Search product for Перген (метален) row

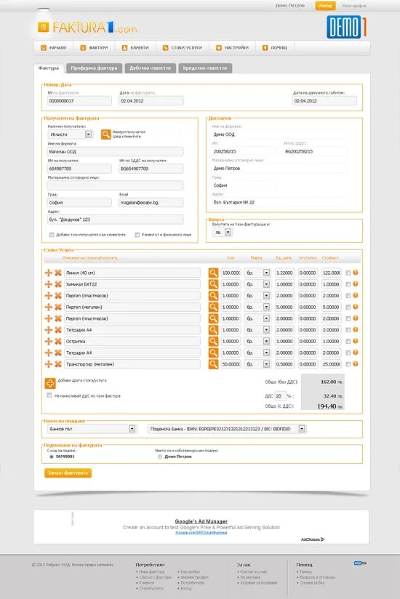pyautogui.click(x=213, y=307)
